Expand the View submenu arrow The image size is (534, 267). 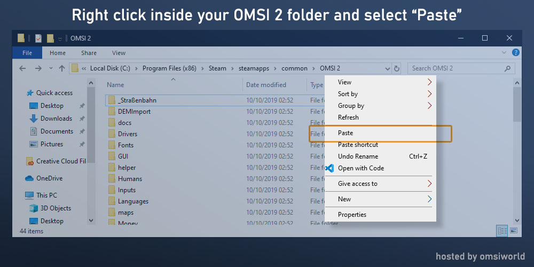tap(429, 82)
